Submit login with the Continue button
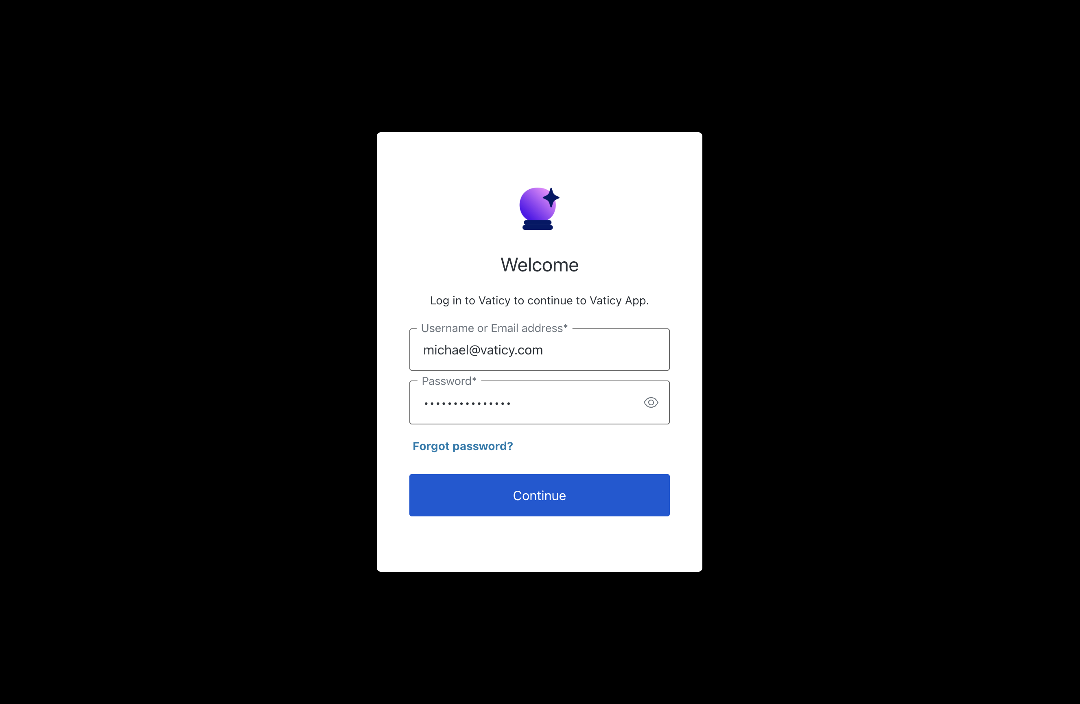The height and width of the screenshot is (704, 1080). pos(539,495)
